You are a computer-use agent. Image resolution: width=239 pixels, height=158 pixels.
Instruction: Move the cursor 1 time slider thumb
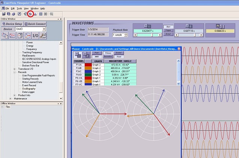tap(152, 35)
